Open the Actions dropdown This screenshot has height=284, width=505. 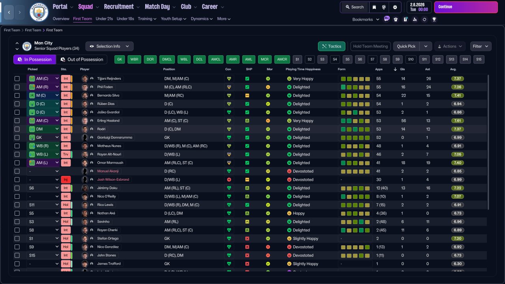tap(450, 46)
